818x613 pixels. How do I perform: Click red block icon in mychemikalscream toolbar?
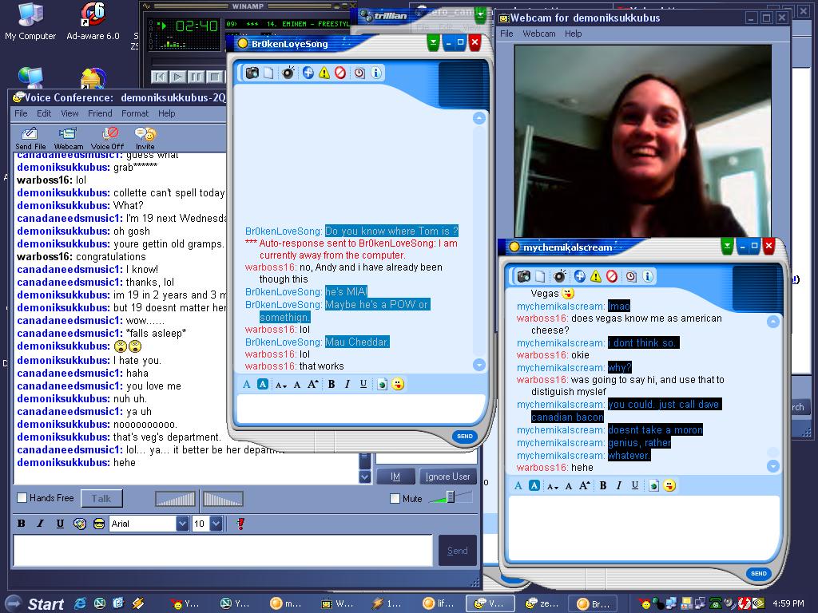(612, 276)
